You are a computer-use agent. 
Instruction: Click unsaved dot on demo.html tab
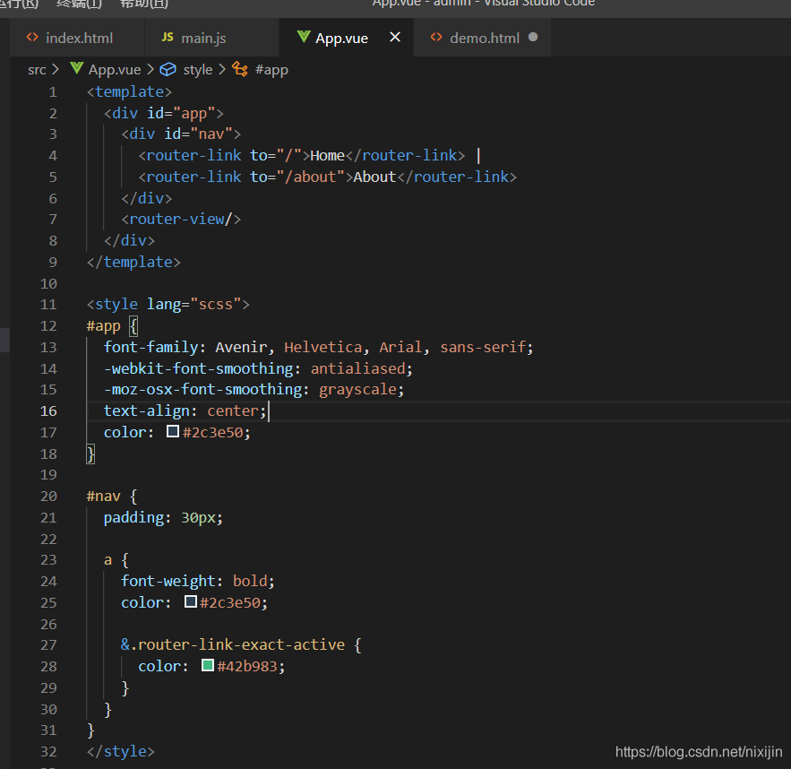pos(533,38)
